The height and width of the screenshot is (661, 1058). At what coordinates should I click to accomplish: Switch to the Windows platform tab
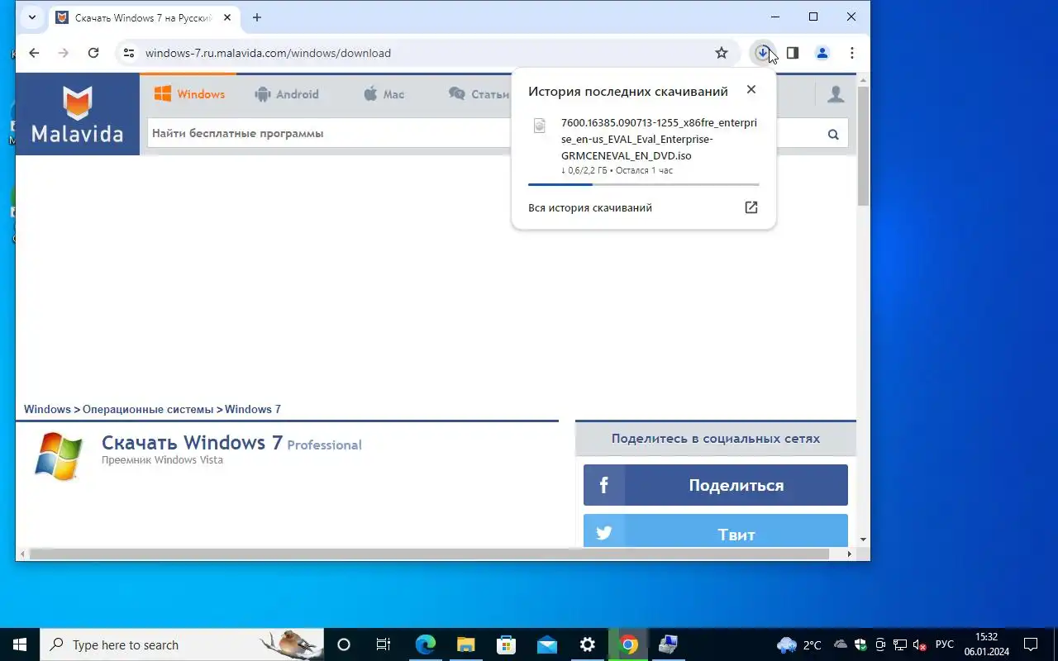click(x=189, y=94)
